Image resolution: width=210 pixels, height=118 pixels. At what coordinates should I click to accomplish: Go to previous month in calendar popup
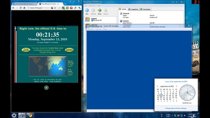point(157,86)
